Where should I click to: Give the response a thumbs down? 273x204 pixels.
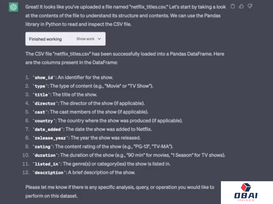250,7
